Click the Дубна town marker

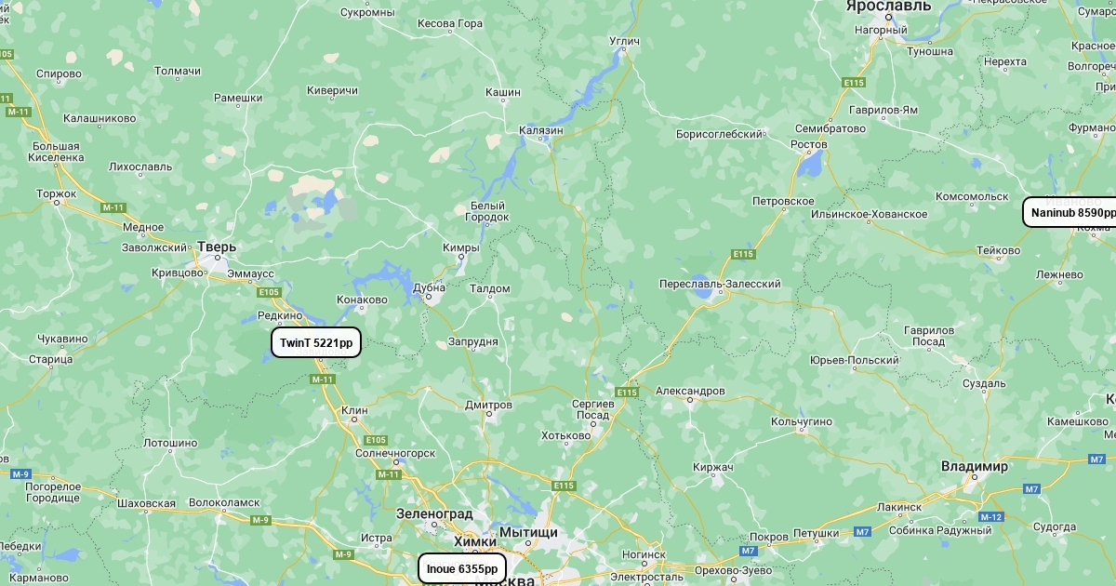(x=429, y=298)
